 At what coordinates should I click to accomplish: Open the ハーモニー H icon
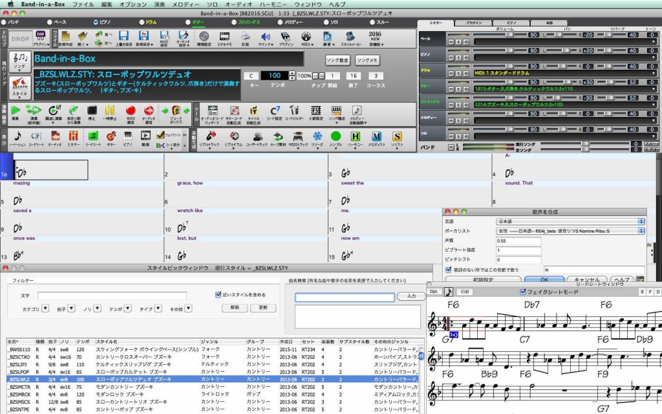tap(355, 136)
